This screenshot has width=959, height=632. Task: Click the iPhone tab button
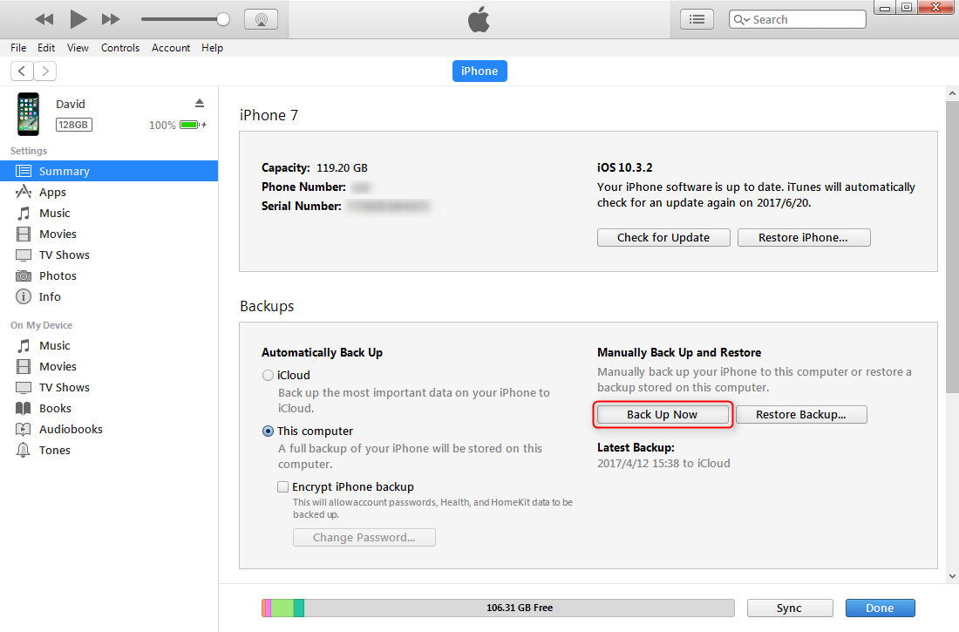coord(479,71)
